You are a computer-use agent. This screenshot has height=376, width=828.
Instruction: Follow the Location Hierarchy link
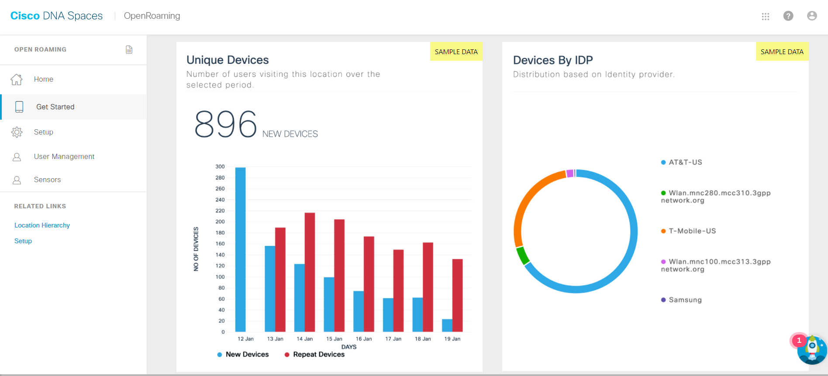click(42, 225)
